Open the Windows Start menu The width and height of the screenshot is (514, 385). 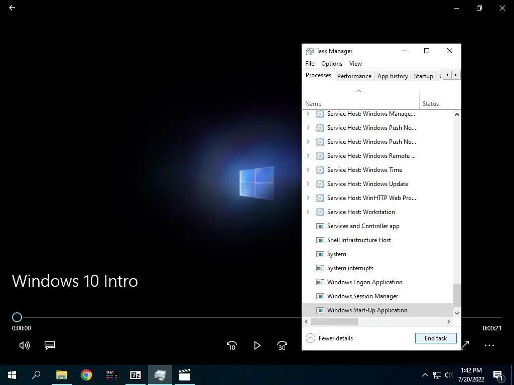pos(12,375)
